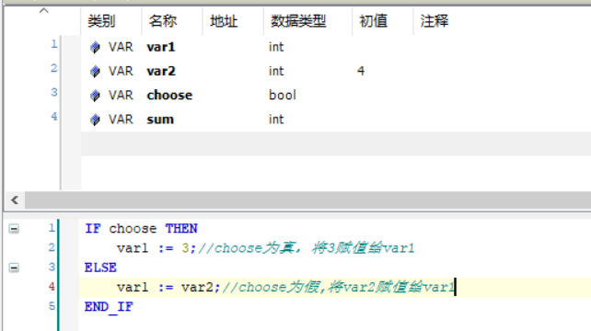Click the bool data type of choose
591x331 pixels.
(x=283, y=96)
